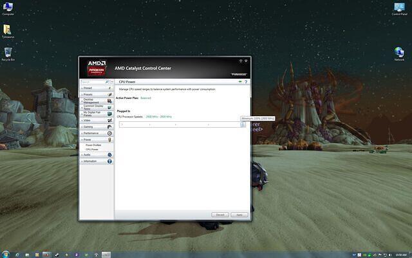Click the Apply button
412x258 pixels.
point(239,215)
